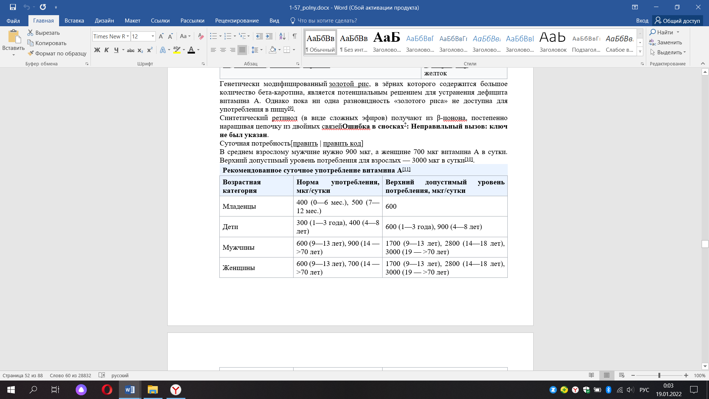Undo the last action
The height and width of the screenshot is (399, 709).
pos(26,7)
